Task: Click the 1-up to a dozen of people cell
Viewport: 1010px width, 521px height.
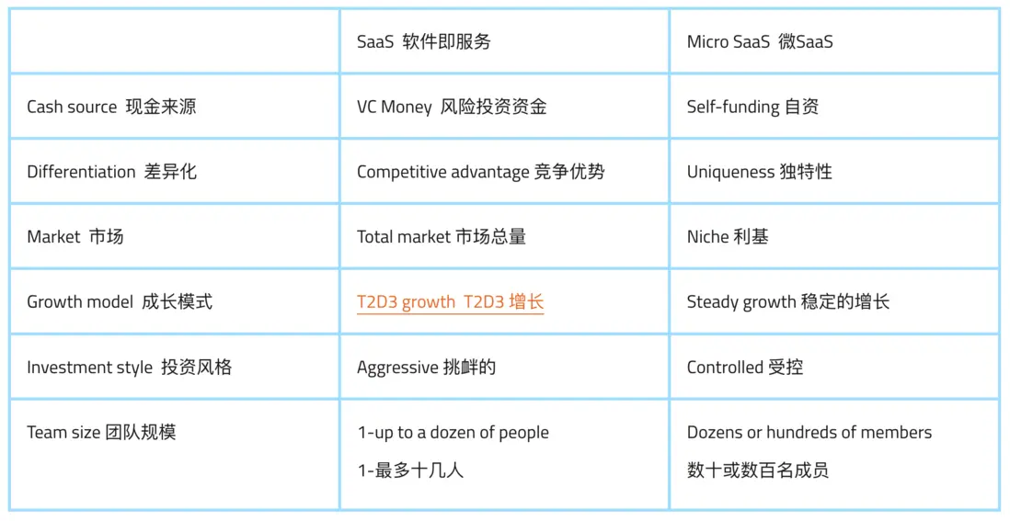Action: 453,433
